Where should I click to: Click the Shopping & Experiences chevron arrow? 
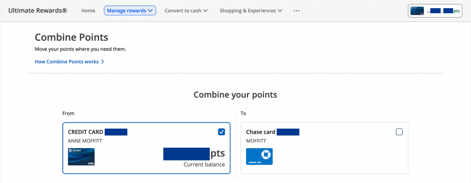pos(280,11)
